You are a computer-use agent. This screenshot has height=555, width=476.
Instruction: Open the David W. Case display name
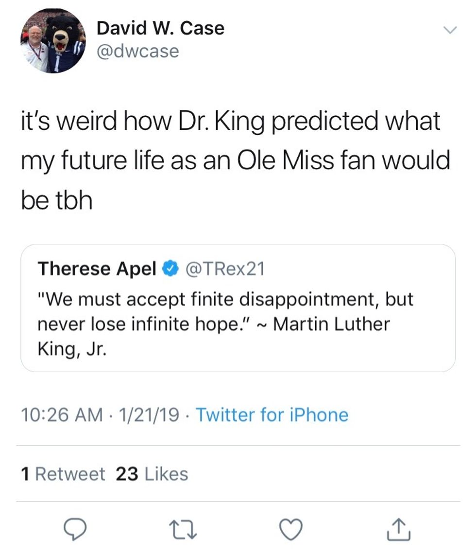click(160, 28)
